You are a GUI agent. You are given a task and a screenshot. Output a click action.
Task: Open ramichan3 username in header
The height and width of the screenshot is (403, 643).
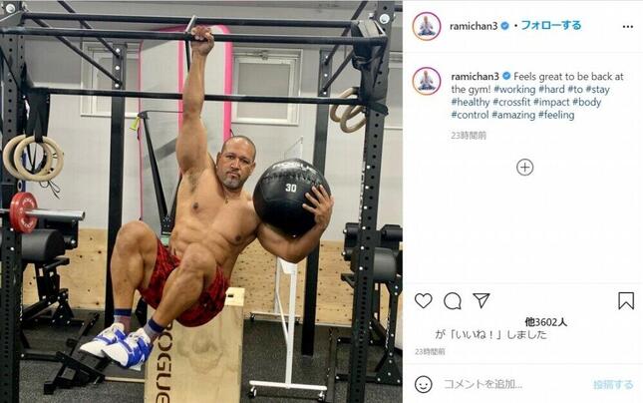click(474, 26)
